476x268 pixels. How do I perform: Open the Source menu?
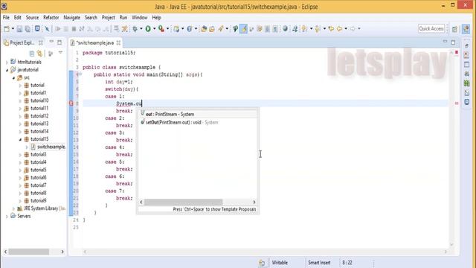32,18
